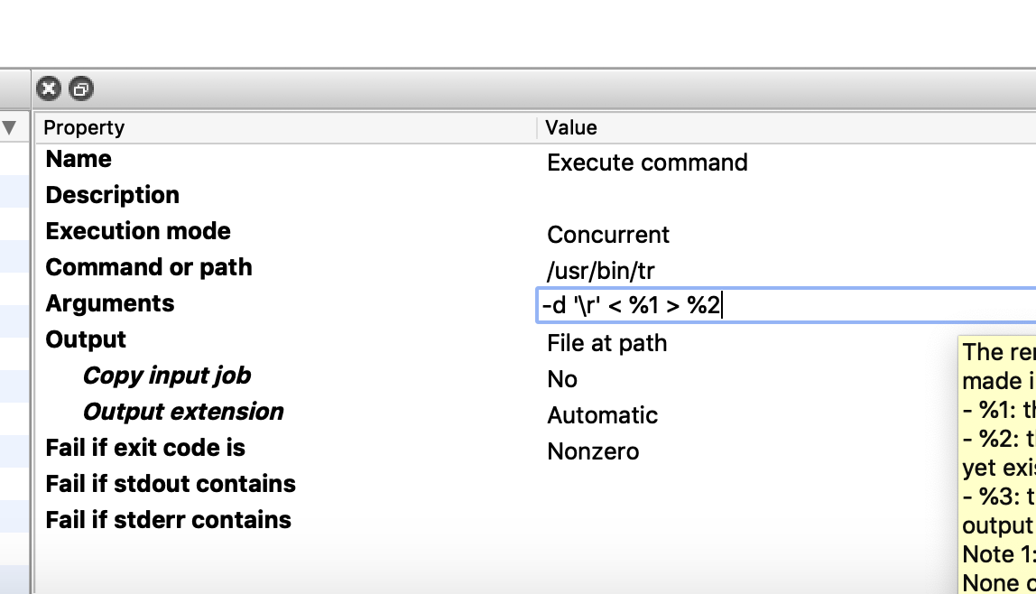Click the Copy input job property label
This screenshot has height=594, width=1036.
pyautogui.click(x=166, y=376)
